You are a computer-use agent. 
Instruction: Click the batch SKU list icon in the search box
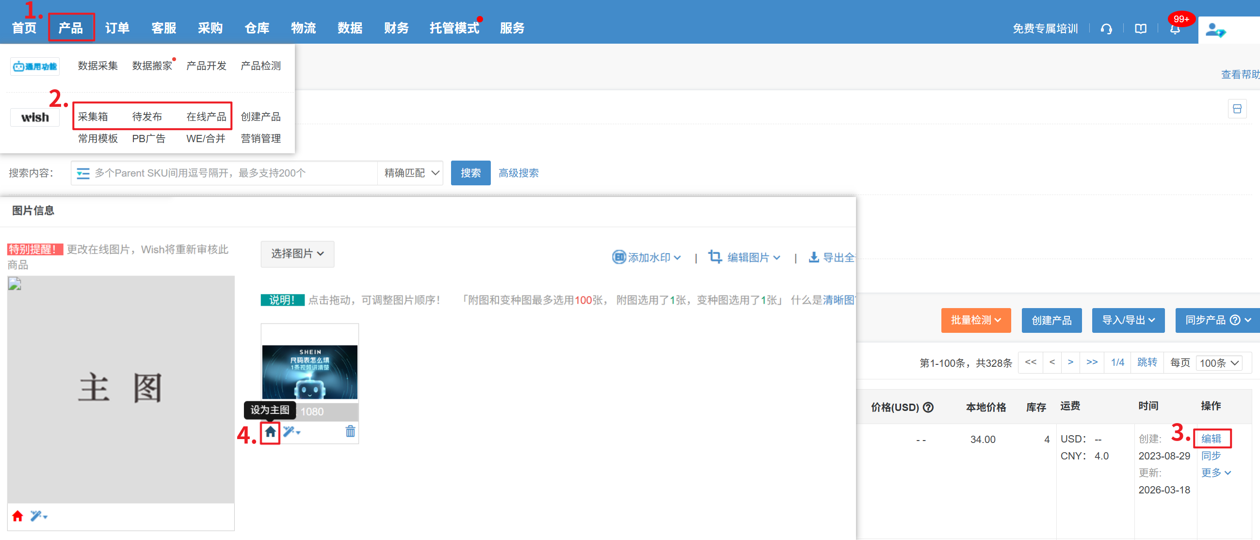[83, 173]
